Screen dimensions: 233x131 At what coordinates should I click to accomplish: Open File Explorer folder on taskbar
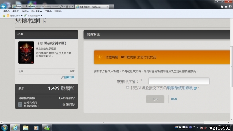point(25,128)
